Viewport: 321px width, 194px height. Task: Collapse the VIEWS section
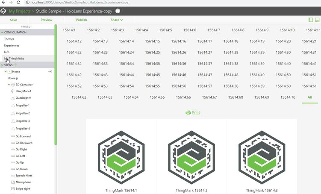pyautogui.click(x=2, y=65)
